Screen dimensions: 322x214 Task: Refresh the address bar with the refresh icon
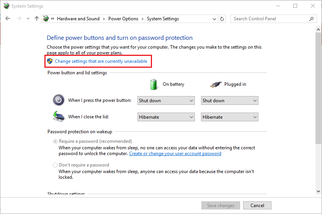pos(222,19)
